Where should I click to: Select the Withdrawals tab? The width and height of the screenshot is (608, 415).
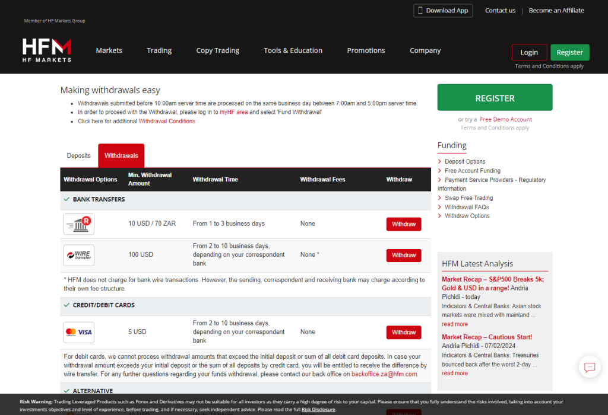121,156
